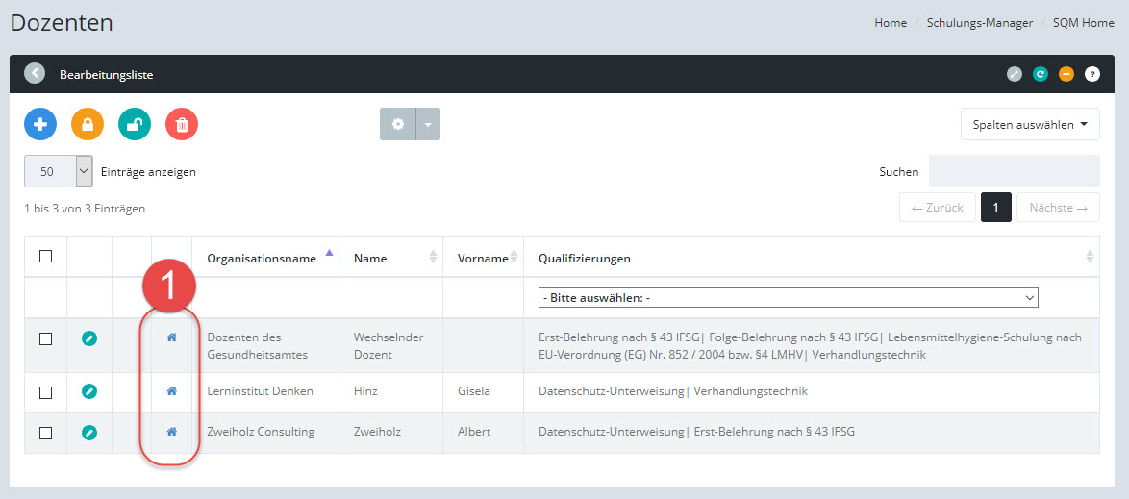Click the green refresh icon in header
The image size is (1129, 499).
[1041, 74]
